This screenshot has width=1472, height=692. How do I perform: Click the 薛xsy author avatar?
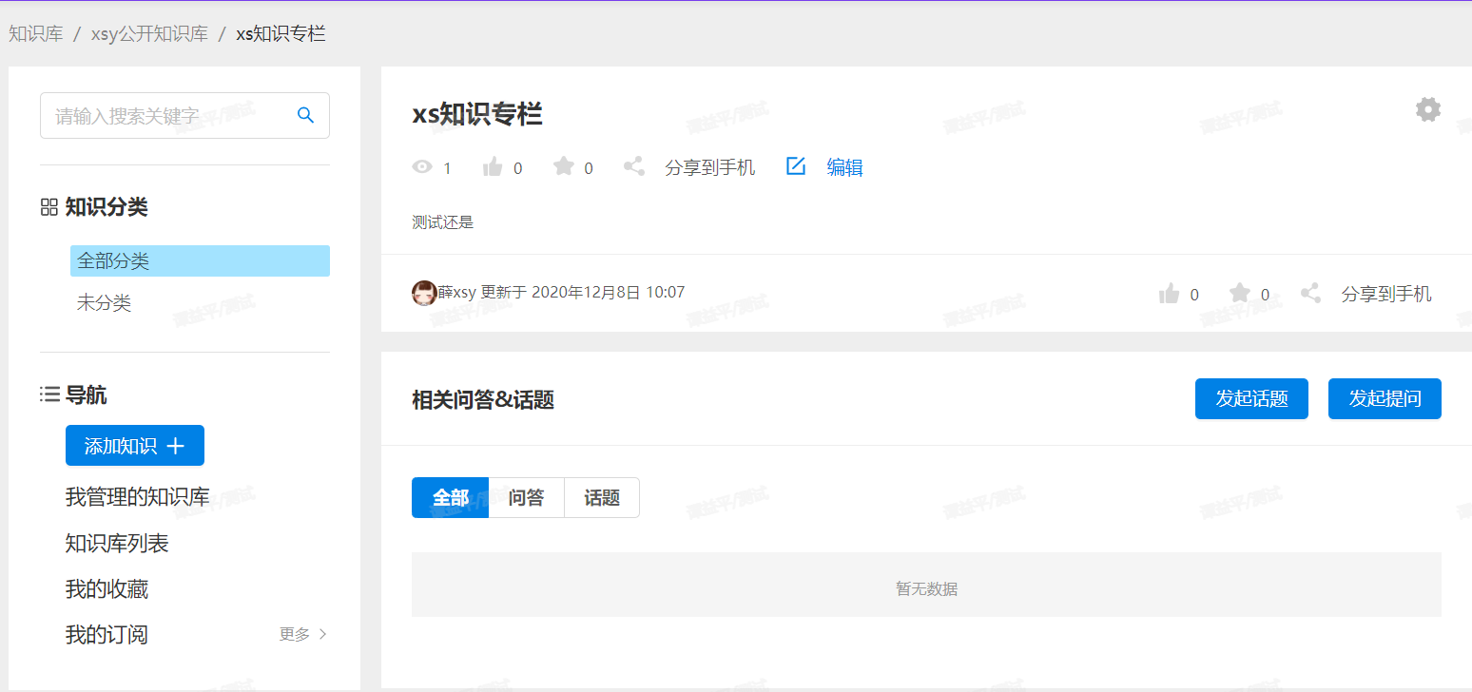(x=424, y=293)
